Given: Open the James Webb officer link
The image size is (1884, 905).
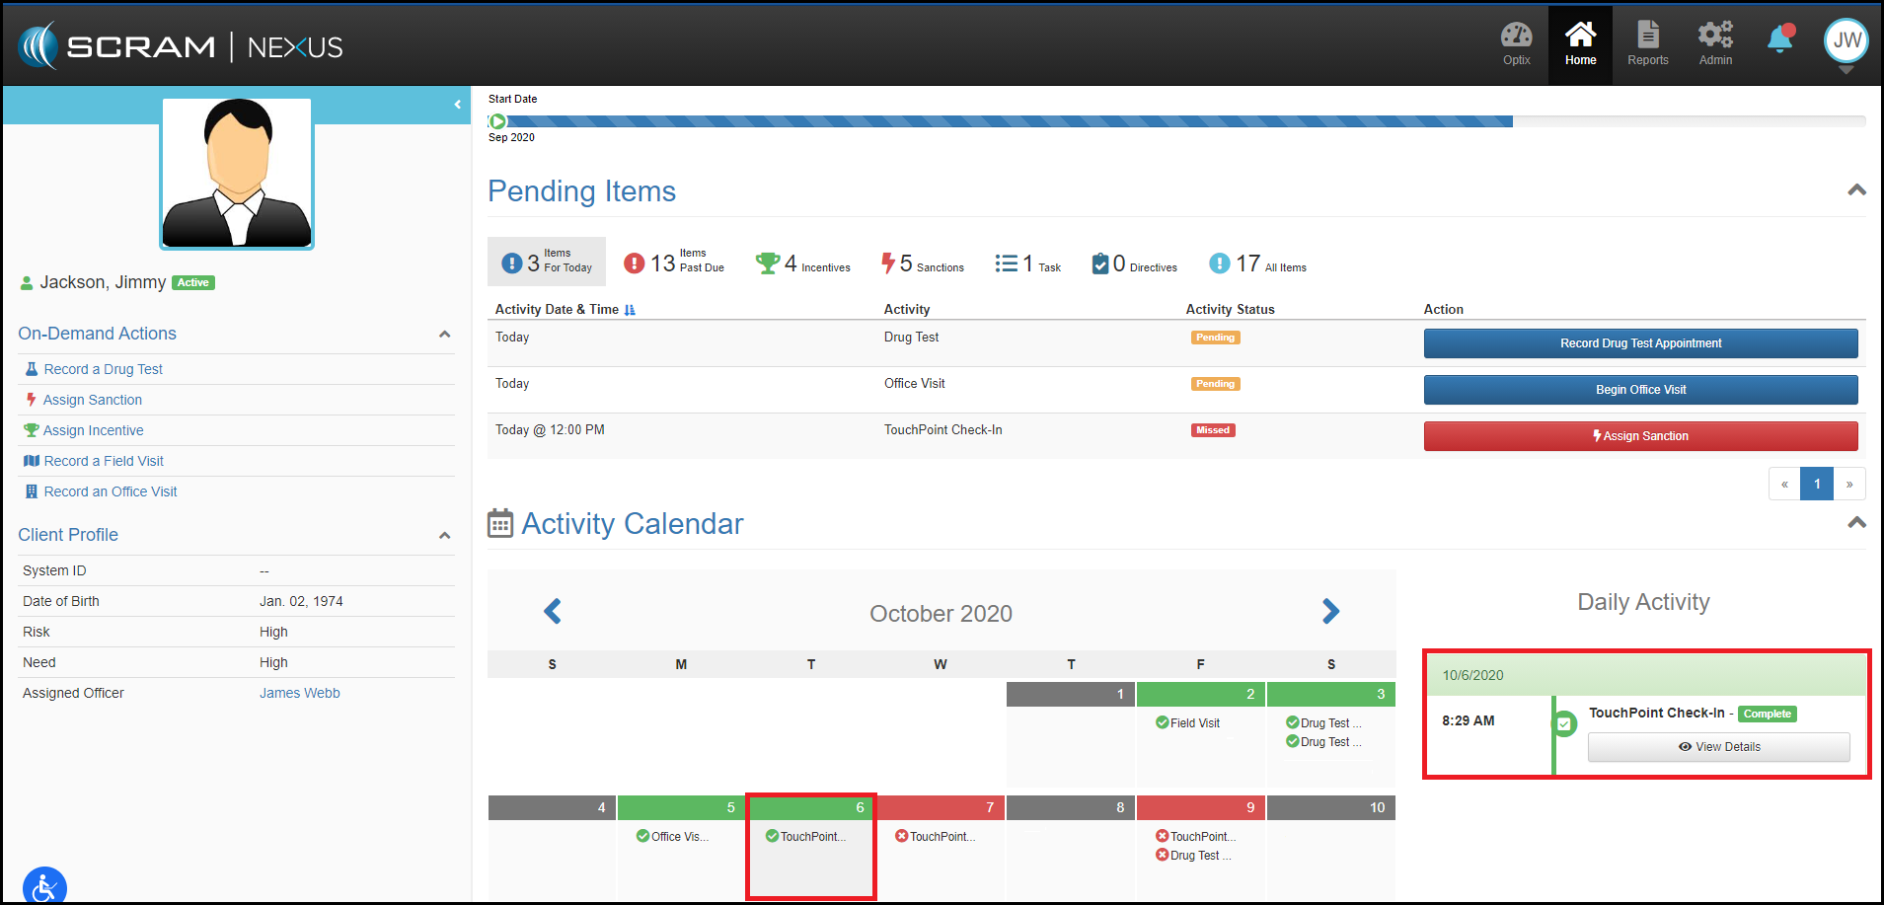Looking at the screenshot, I should pyautogui.click(x=299, y=693).
